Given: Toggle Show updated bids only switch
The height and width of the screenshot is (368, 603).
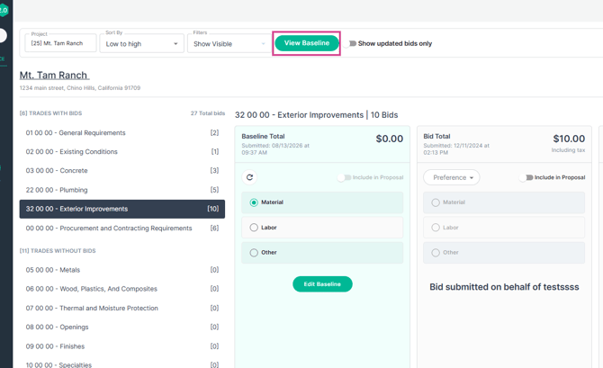Looking at the screenshot, I should [x=350, y=44].
